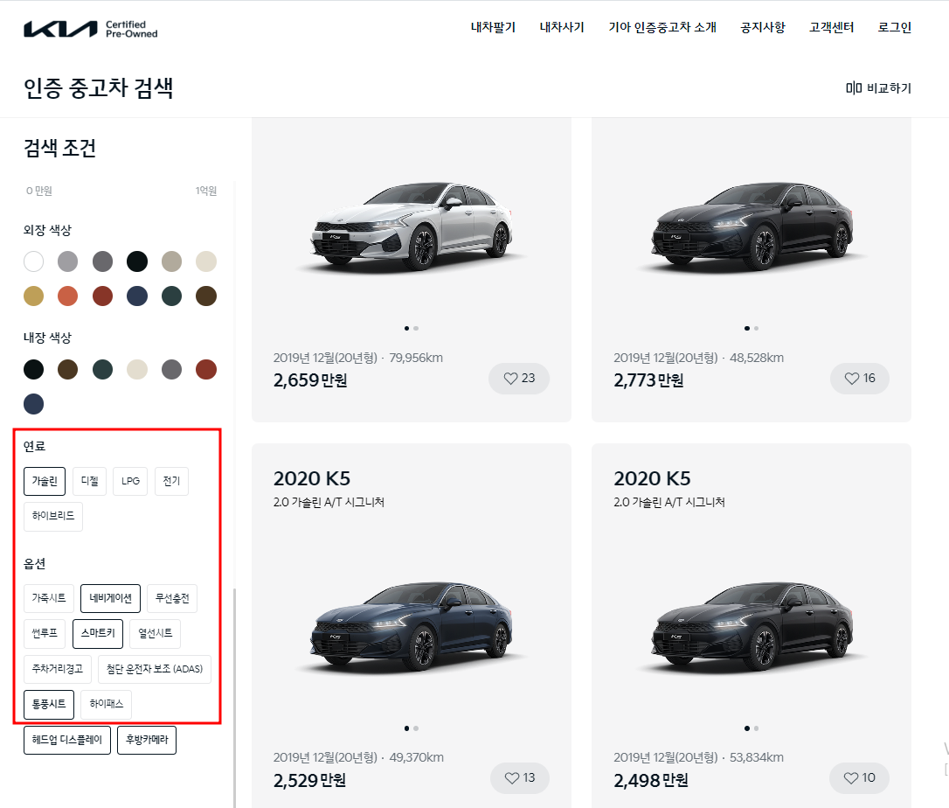Select red interior color swatch
The height and width of the screenshot is (808, 949).
point(206,370)
